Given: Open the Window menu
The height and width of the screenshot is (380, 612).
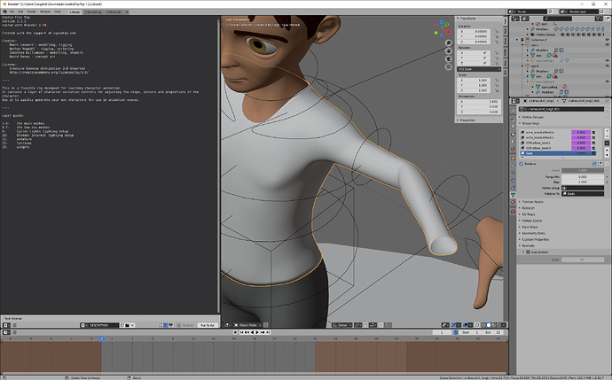Looking at the screenshot, I should tap(45, 12).
